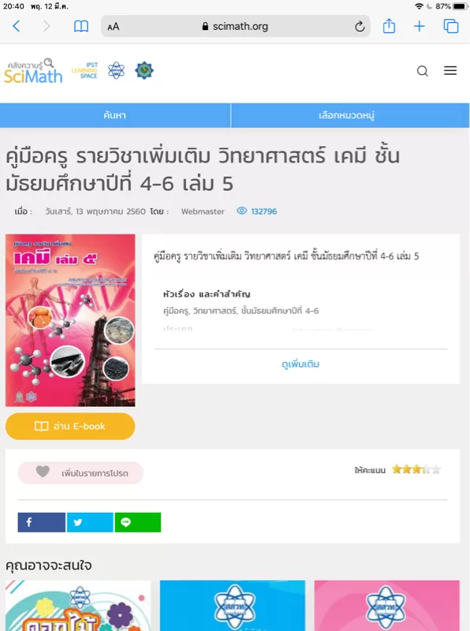Select the ค้นหา tab
Viewport: 470px width, 631px height.
click(115, 115)
